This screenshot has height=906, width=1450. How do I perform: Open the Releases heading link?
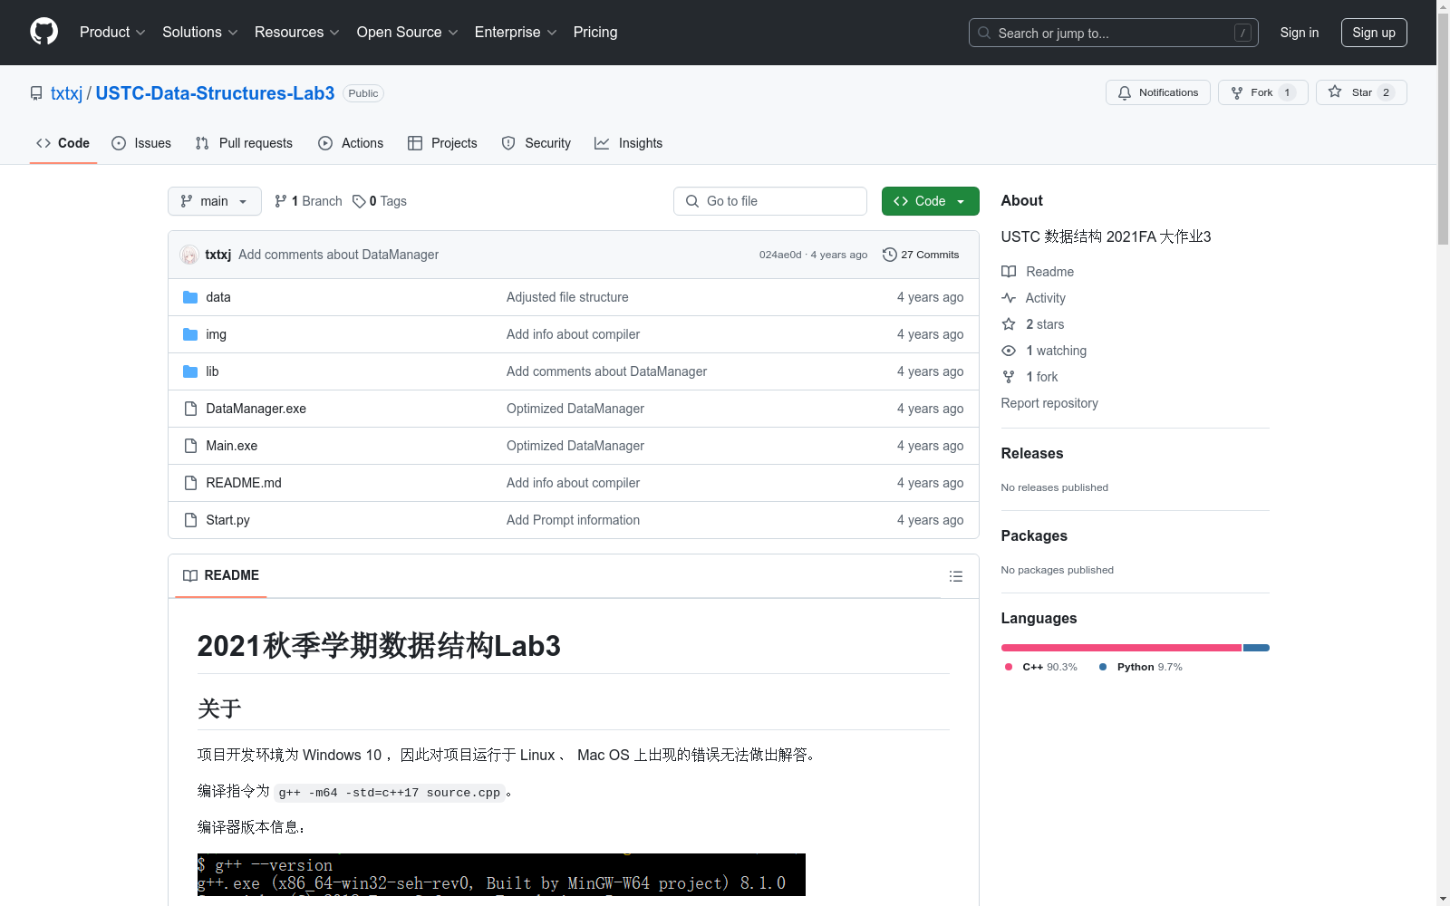point(1032,453)
